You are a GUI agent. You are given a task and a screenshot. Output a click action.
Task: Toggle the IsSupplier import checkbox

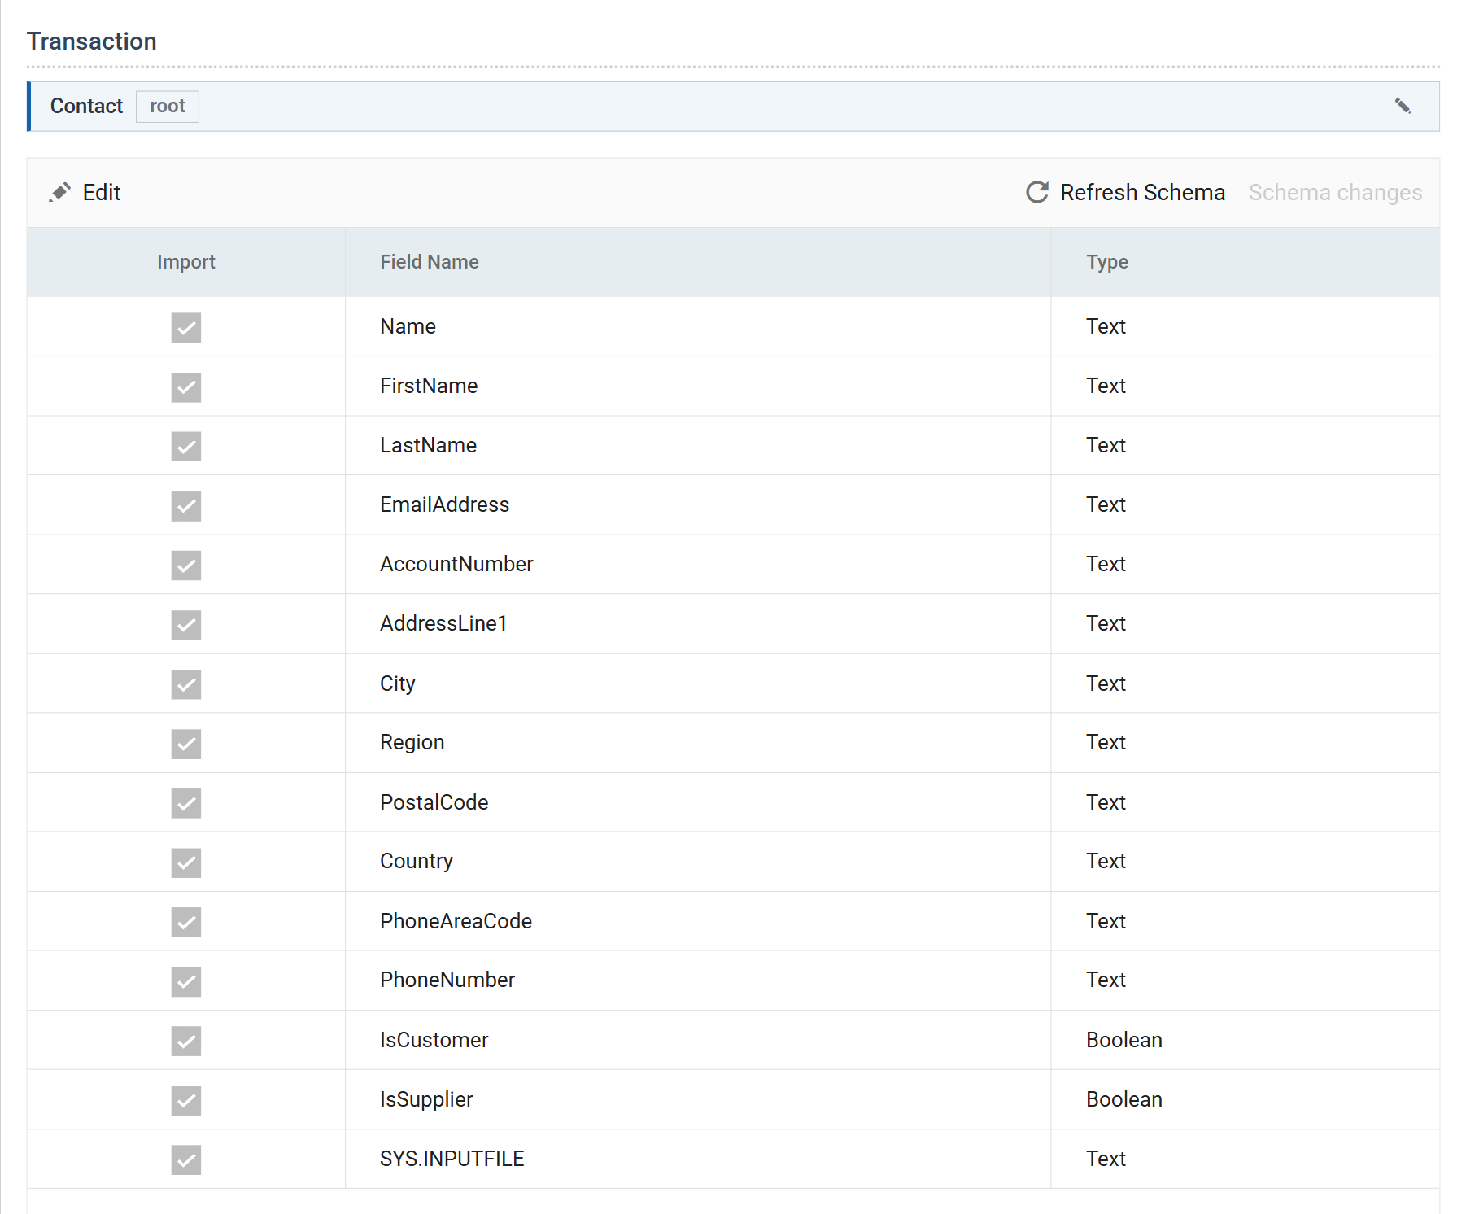pos(186,1099)
